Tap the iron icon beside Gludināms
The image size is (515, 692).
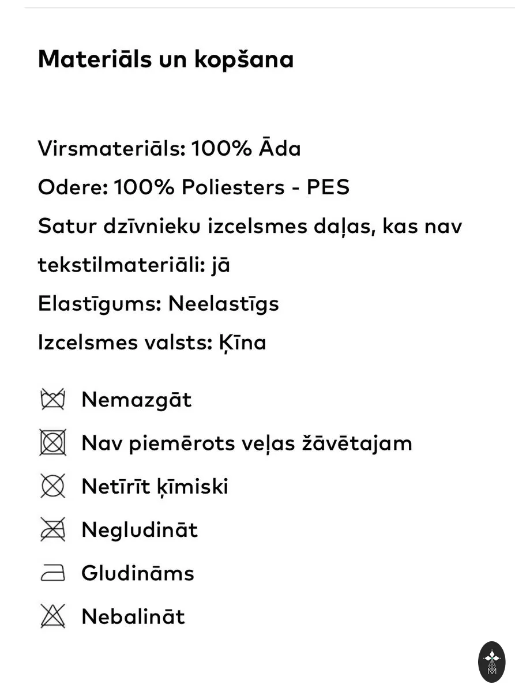(53, 573)
